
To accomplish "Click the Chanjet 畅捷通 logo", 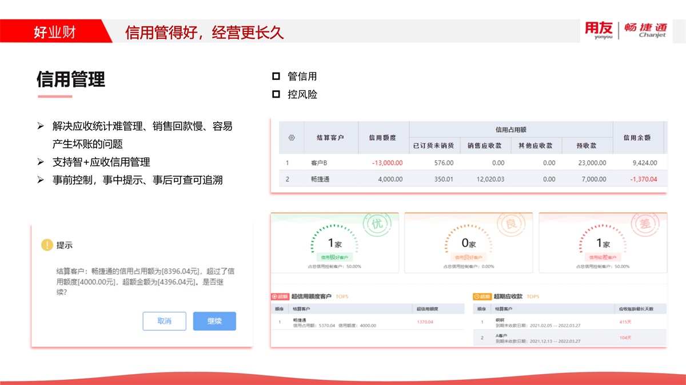I will [x=645, y=30].
